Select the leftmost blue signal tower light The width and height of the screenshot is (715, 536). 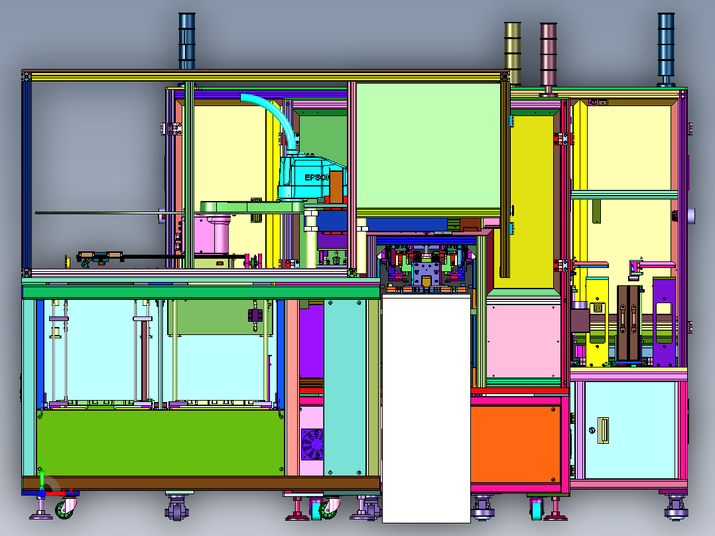click(186, 41)
